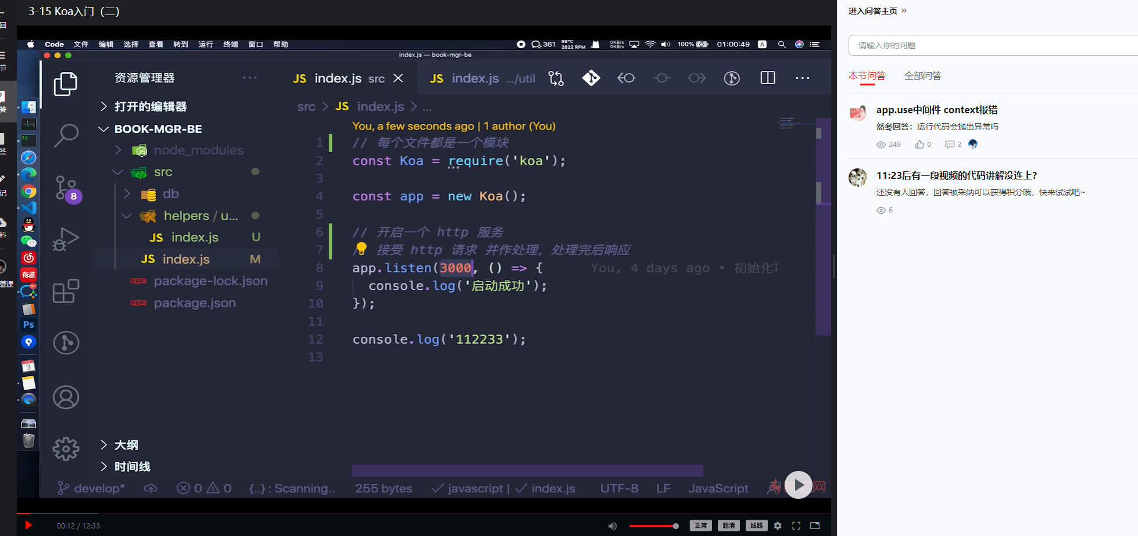Click the Apple logo menu
Screen dimensions: 1138x536
31,44
